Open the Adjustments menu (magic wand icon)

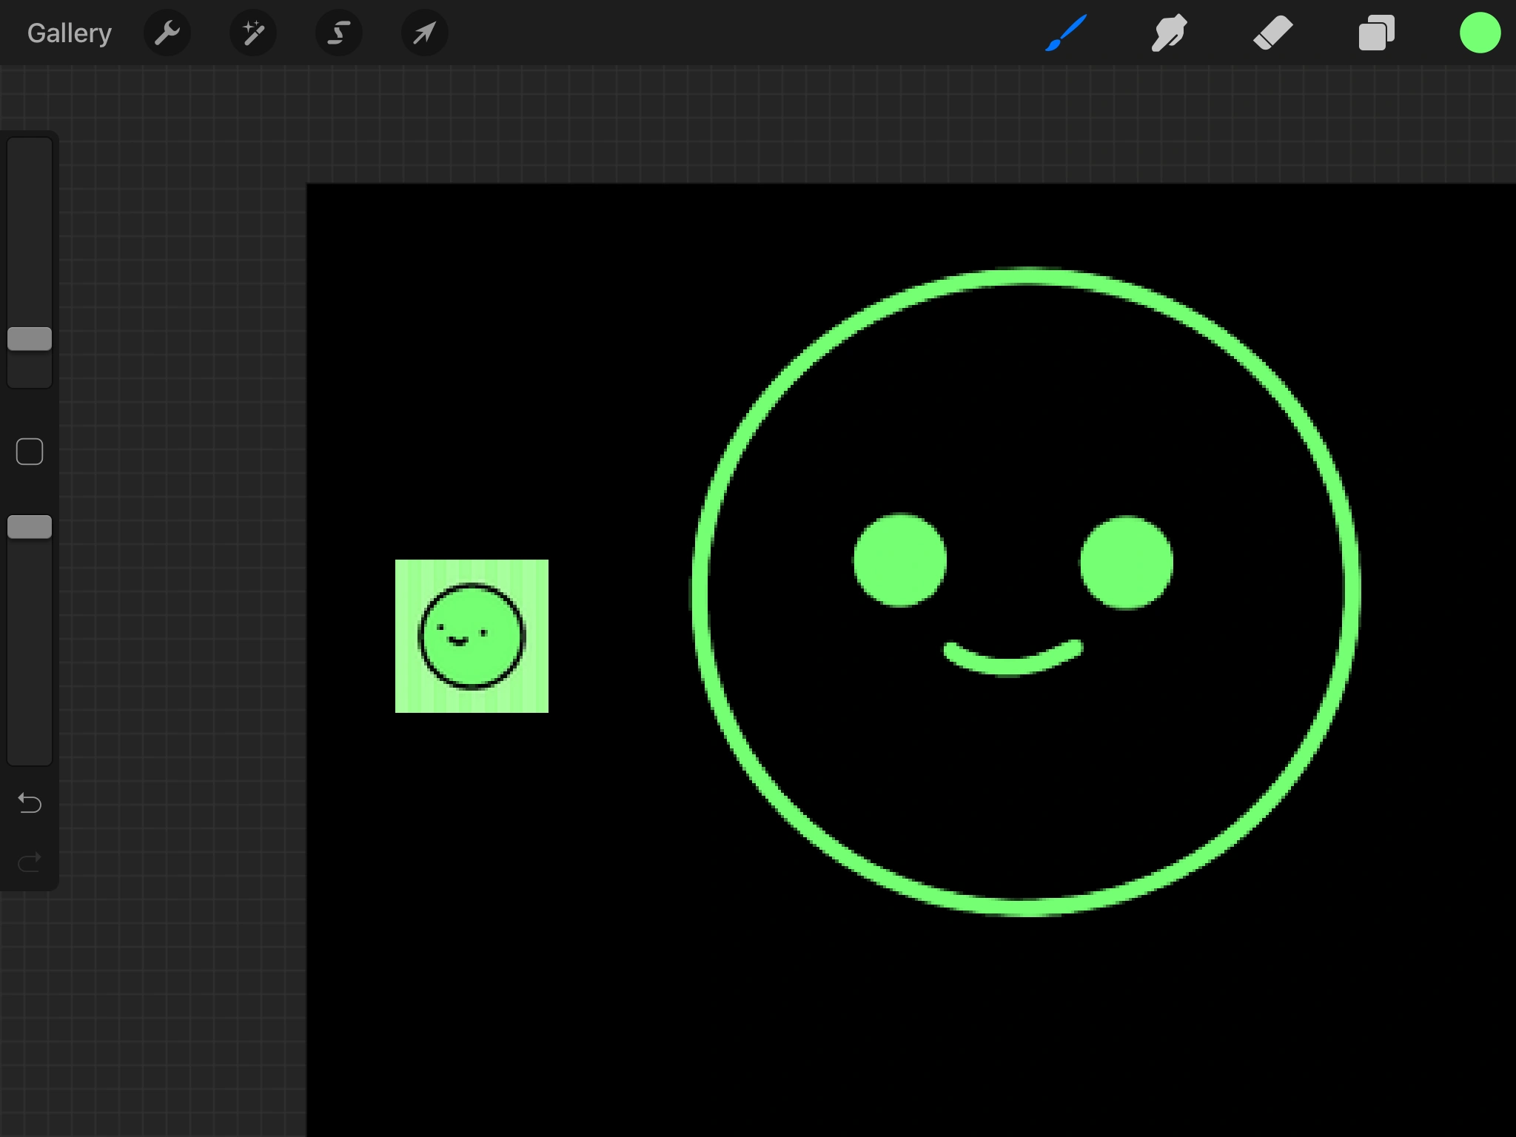click(x=253, y=33)
